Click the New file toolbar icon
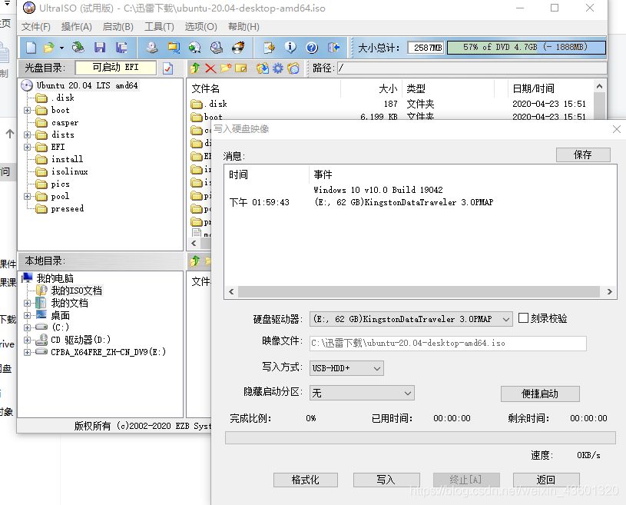Image resolution: width=626 pixels, height=505 pixels. click(31, 48)
